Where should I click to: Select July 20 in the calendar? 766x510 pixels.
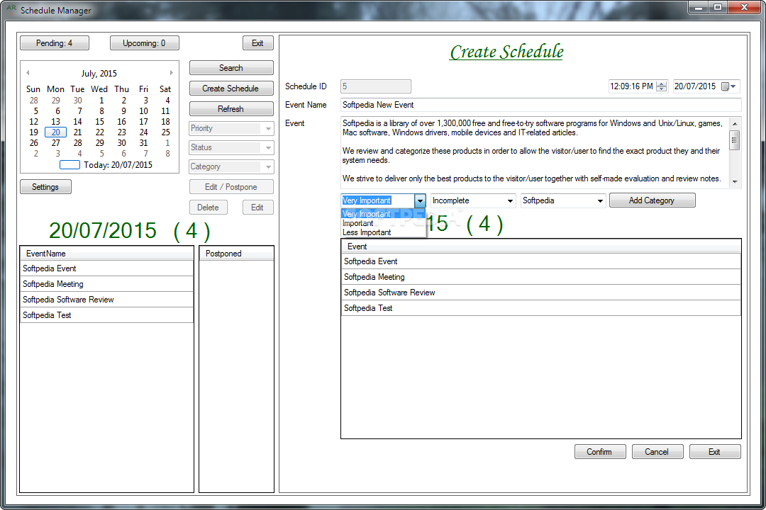pyautogui.click(x=56, y=132)
